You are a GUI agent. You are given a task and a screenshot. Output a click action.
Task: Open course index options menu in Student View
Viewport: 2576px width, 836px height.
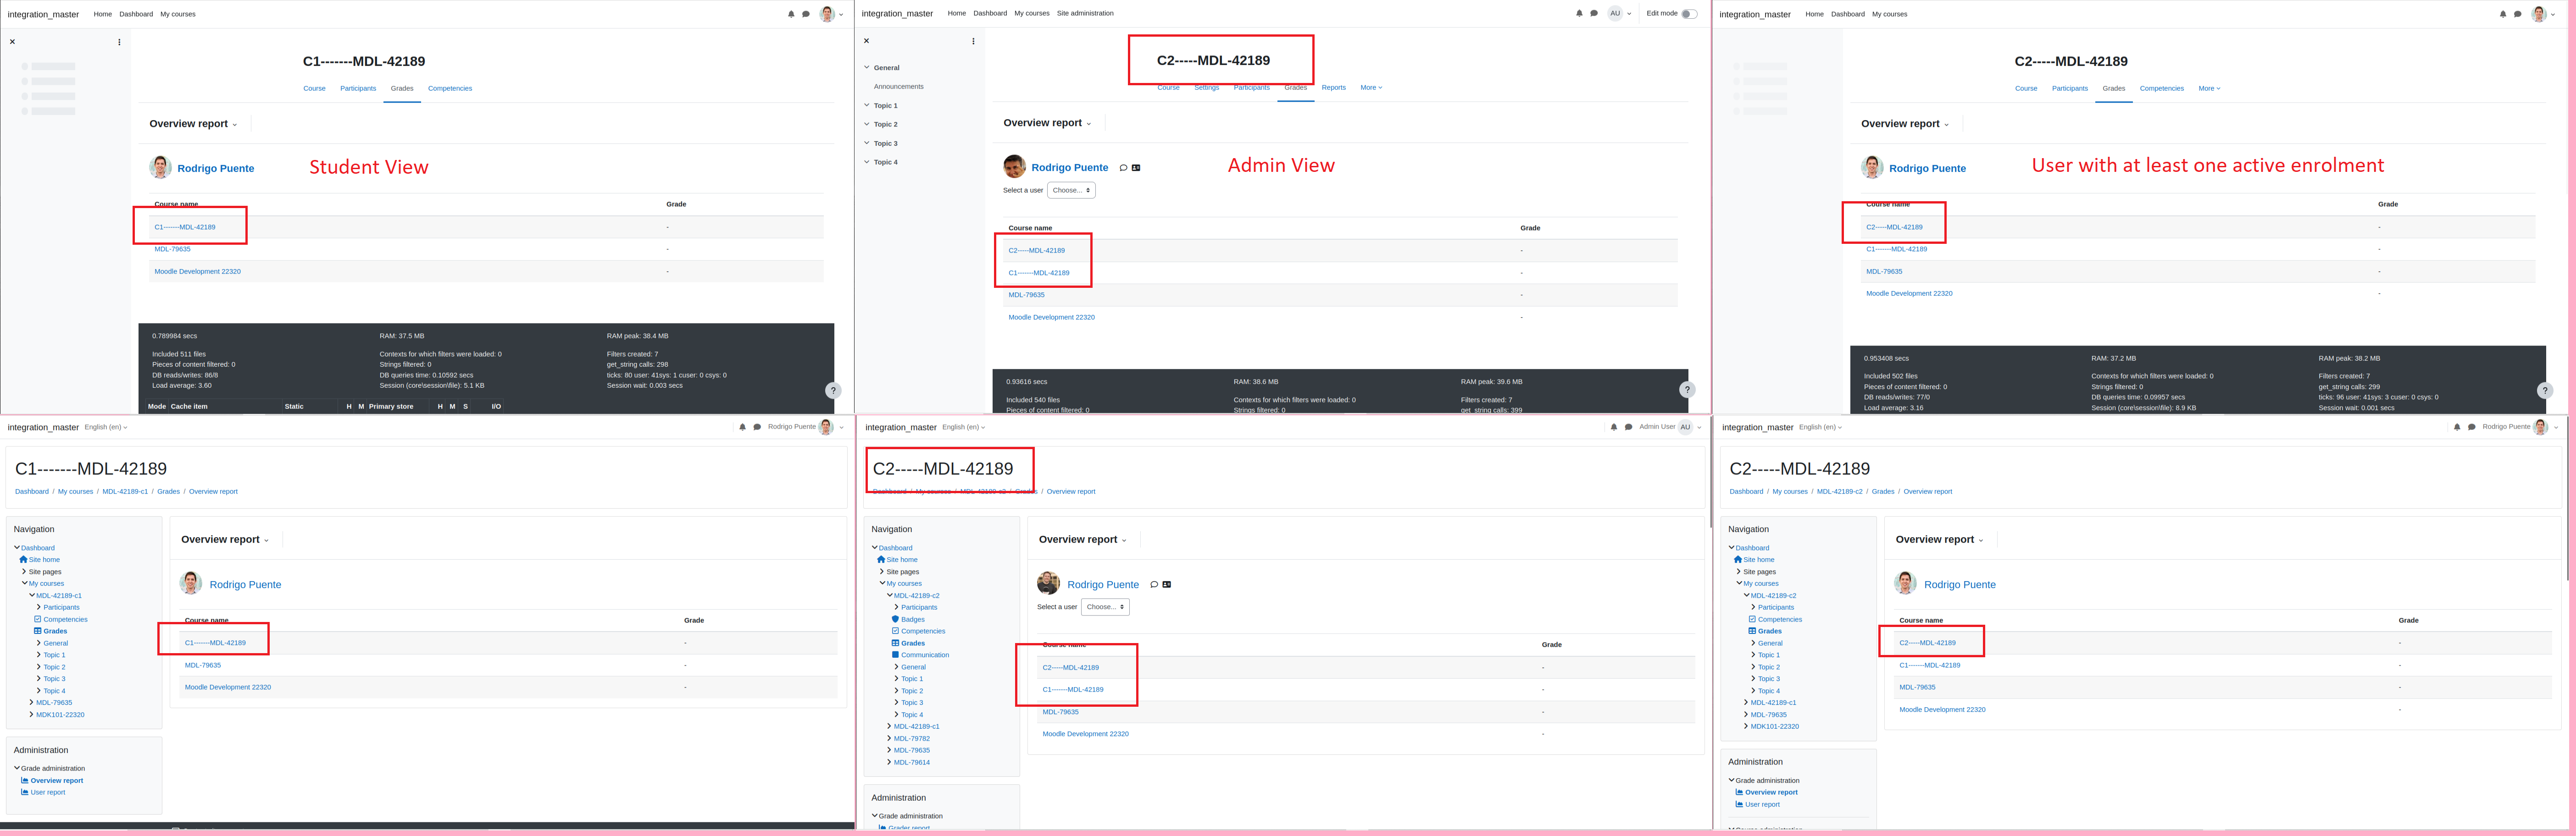pos(119,42)
